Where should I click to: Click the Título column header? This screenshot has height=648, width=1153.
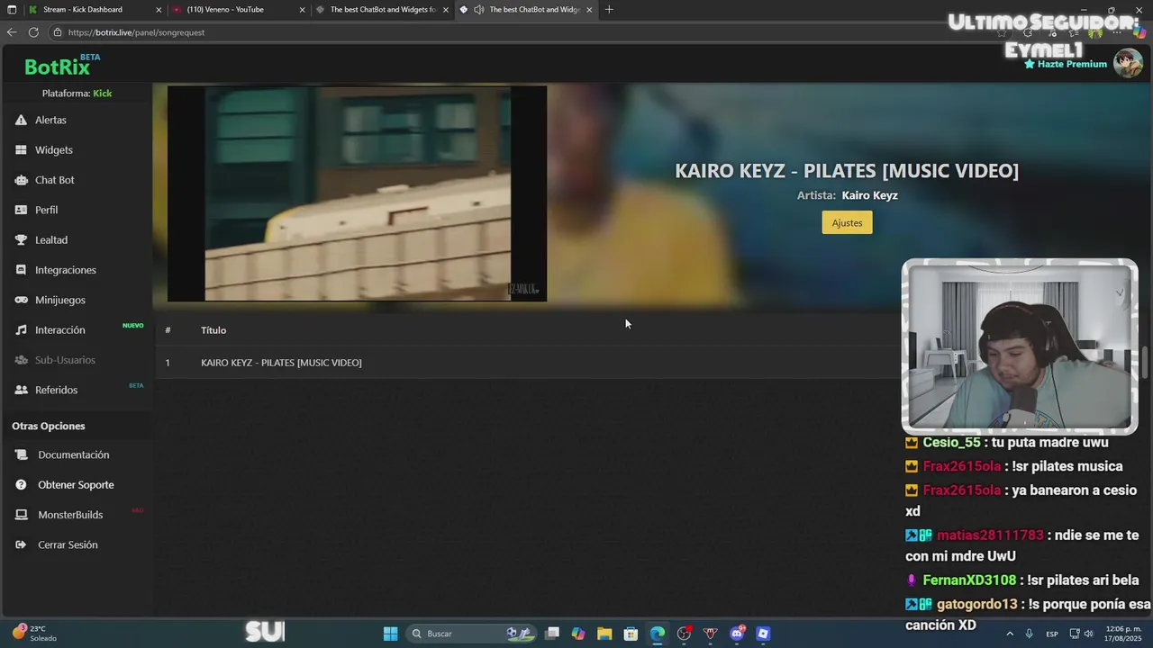213,330
